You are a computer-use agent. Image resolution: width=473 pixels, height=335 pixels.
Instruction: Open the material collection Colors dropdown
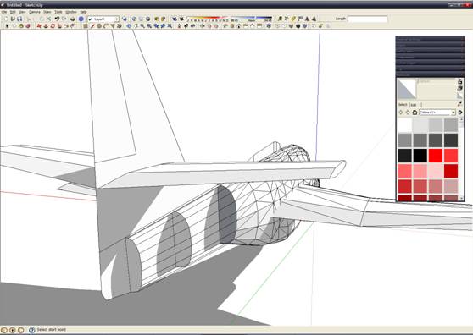437,113
